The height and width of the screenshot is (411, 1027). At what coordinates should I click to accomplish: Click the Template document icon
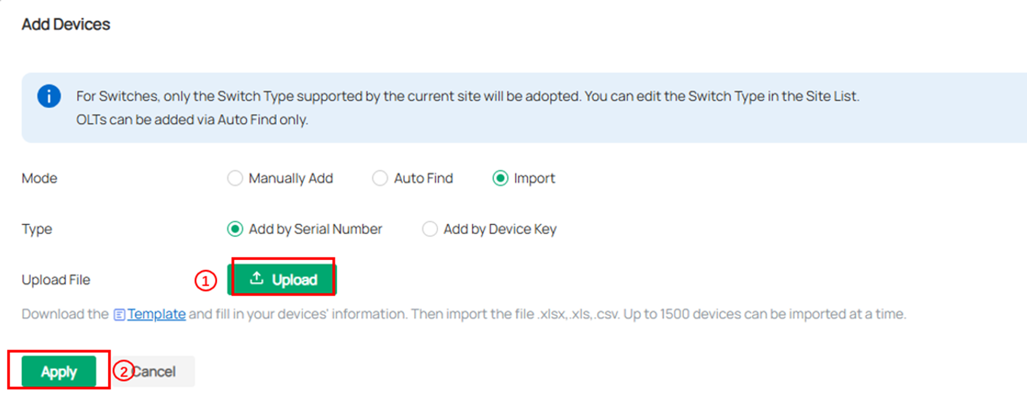pos(119,315)
